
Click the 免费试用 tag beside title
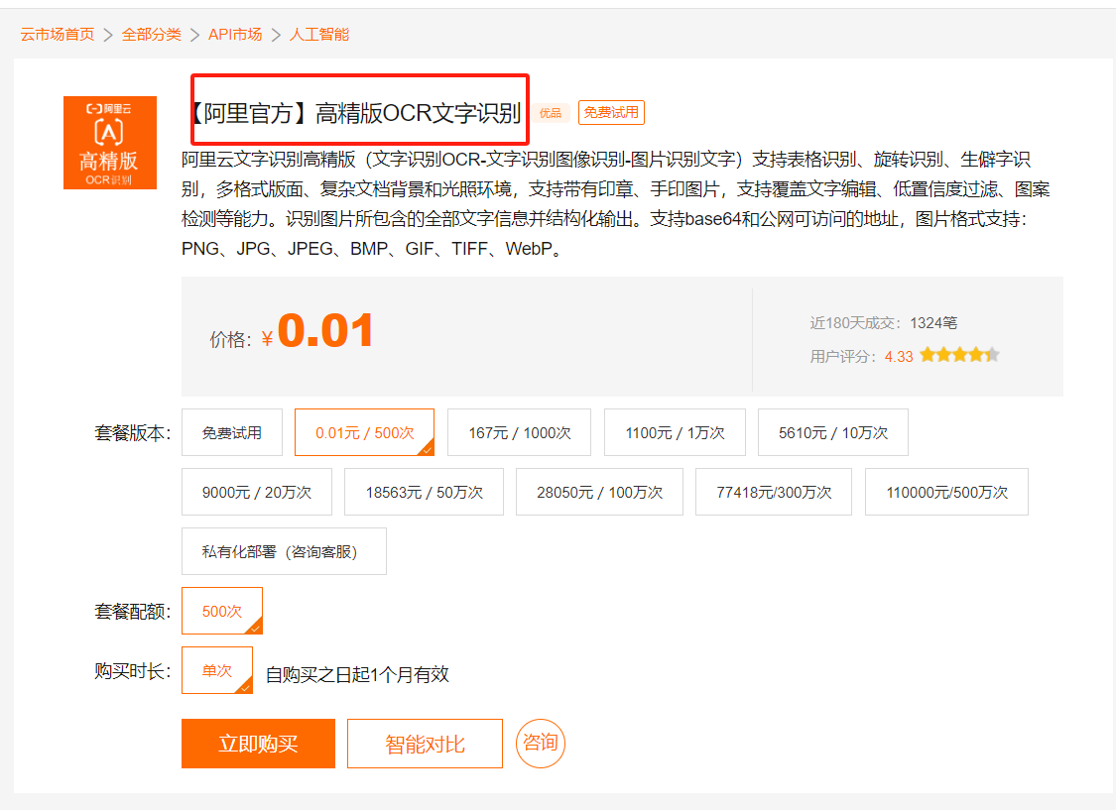click(x=611, y=112)
